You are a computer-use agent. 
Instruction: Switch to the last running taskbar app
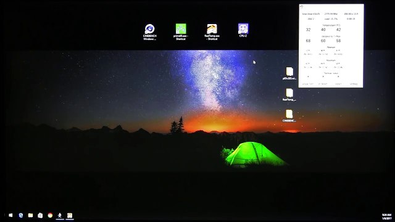70,215
